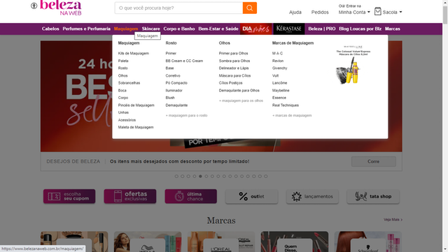
Task: Click + marcas de maquiagem
Action: coord(292,115)
